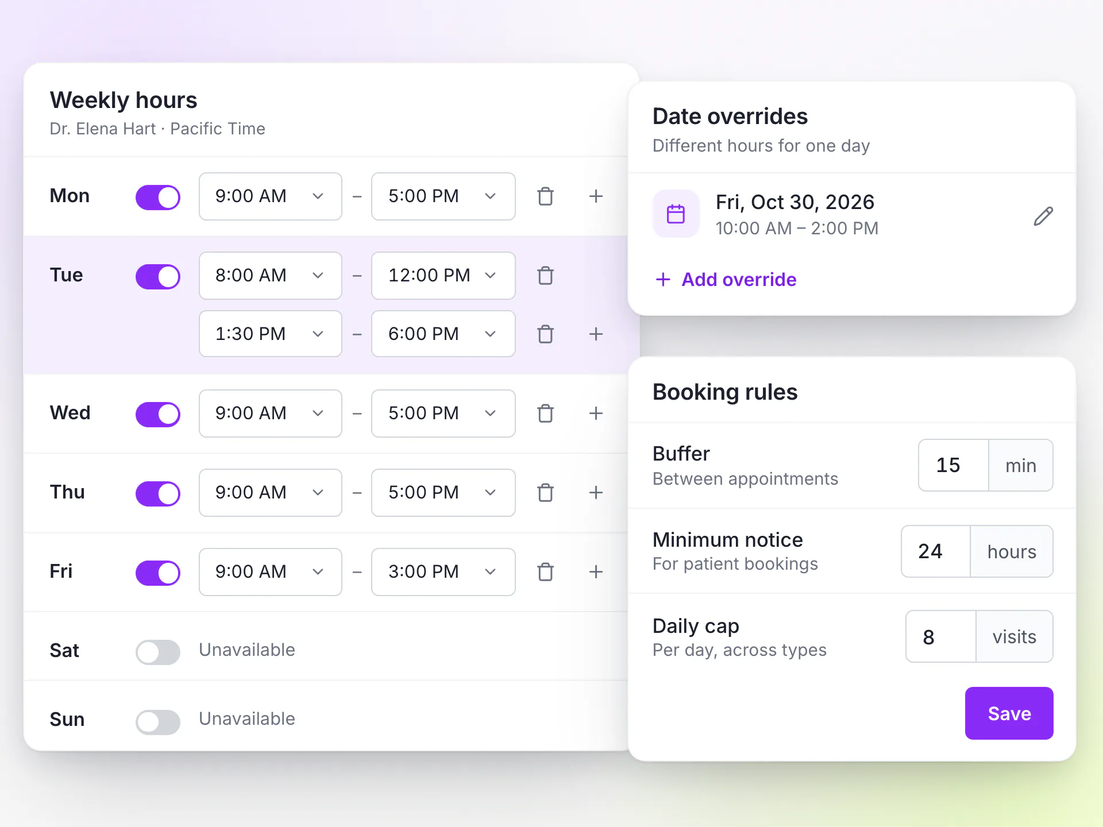Disable Wednesday availability toggle
The height and width of the screenshot is (827, 1103).
pos(158,414)
